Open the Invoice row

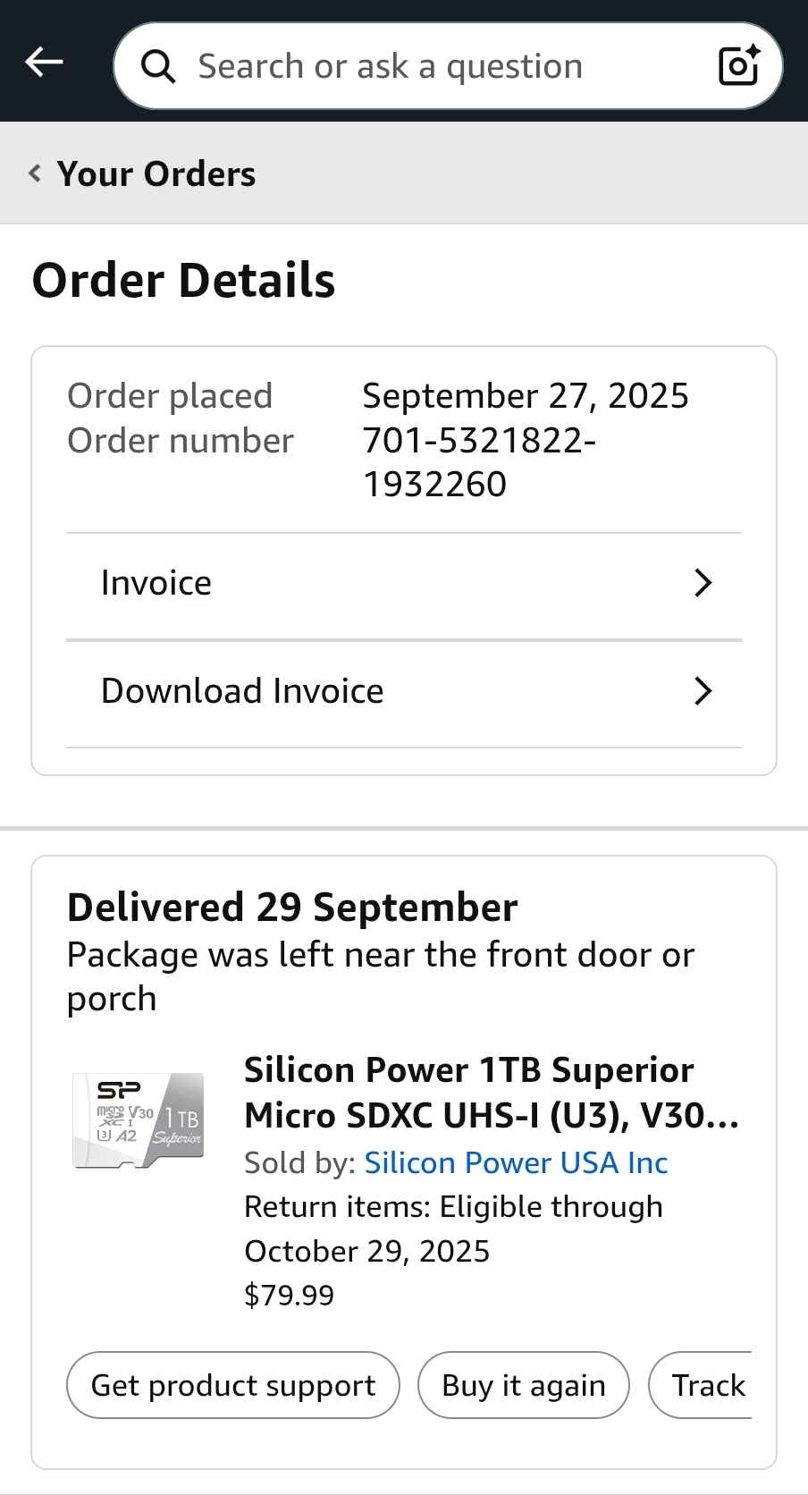[156, 583]
